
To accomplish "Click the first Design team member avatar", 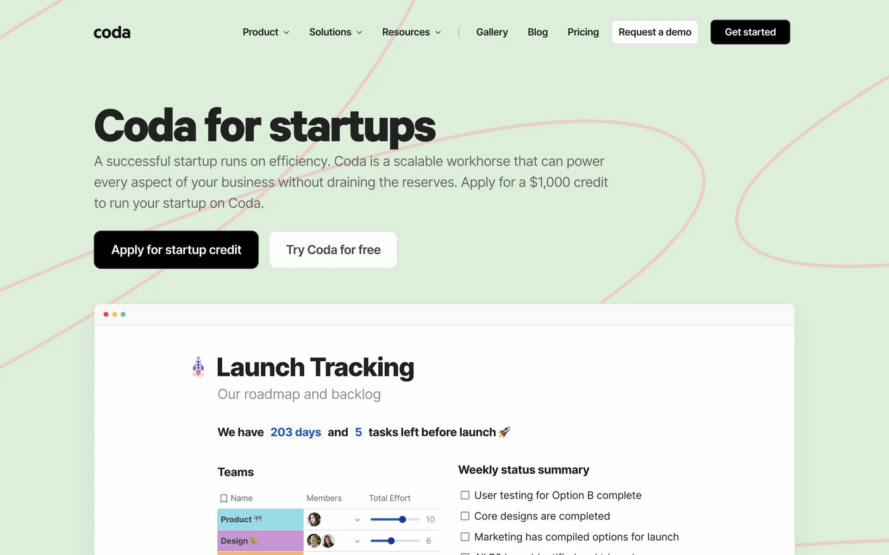I will (x=313, y=541).
